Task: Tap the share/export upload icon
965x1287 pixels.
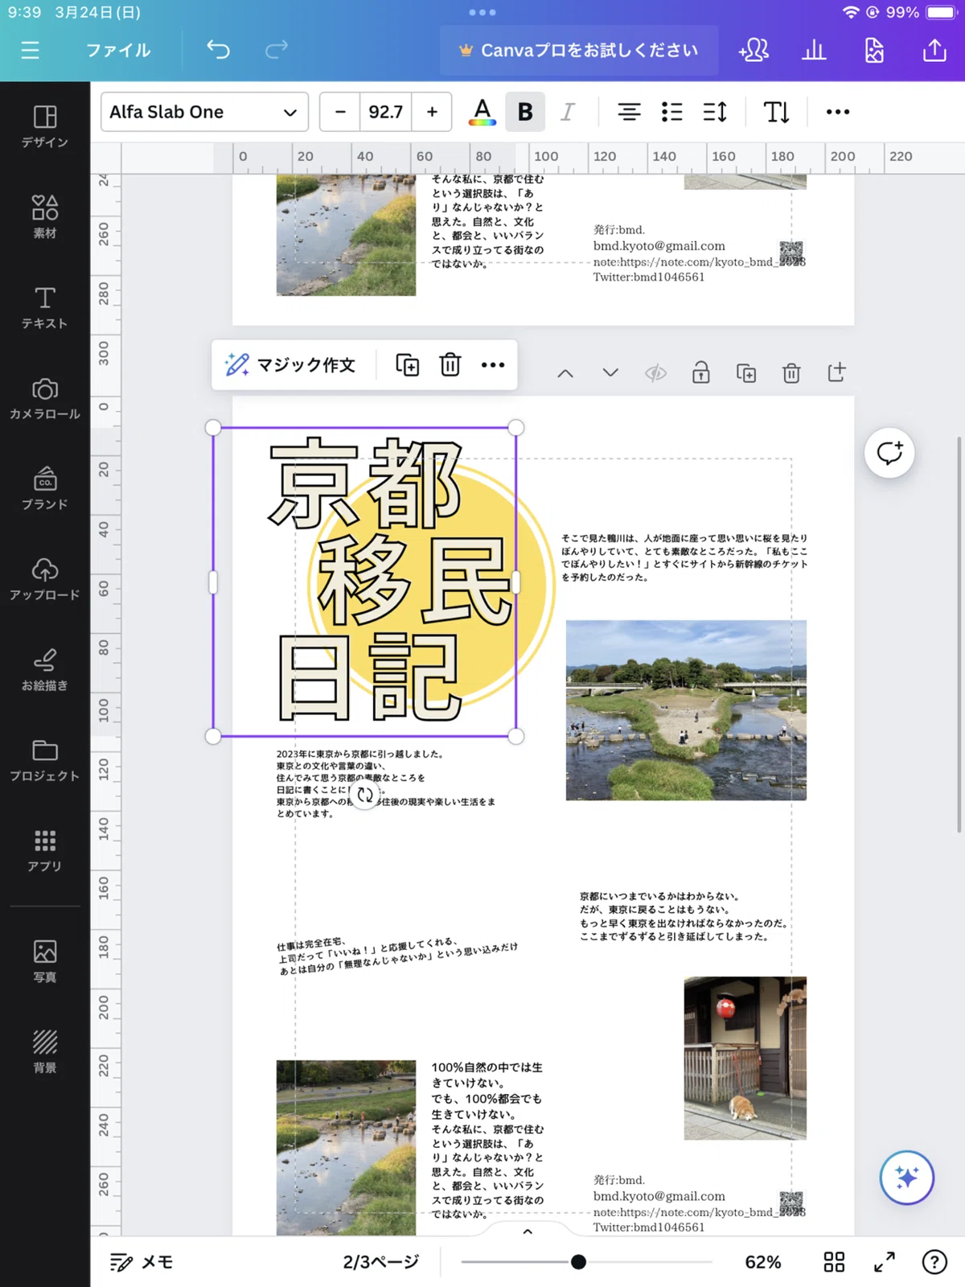Action: tap(934, 50)
